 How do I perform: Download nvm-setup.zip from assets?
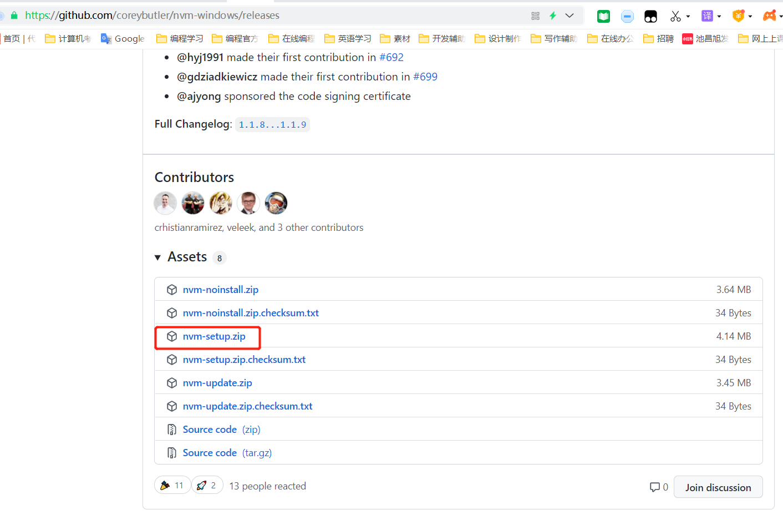click(214, 336)
